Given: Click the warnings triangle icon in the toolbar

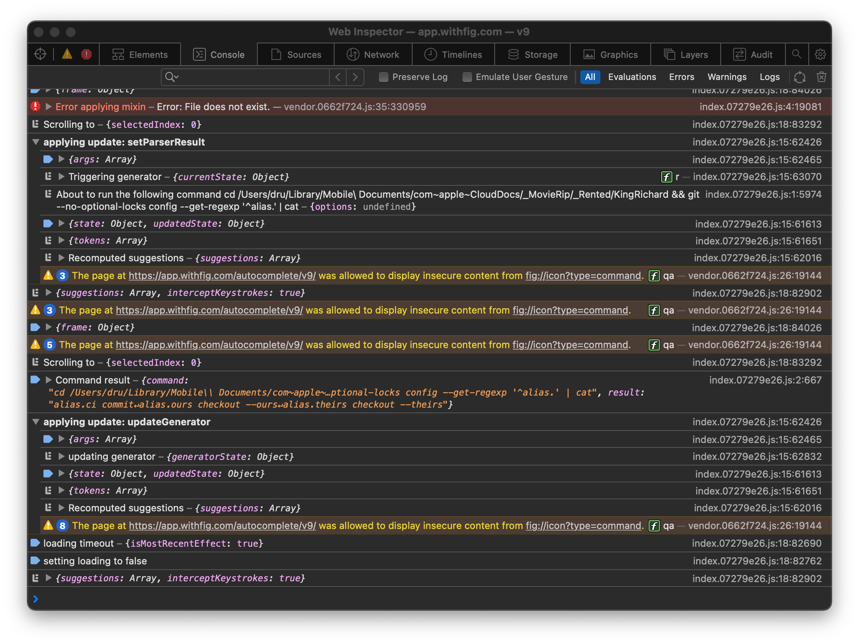Looking at the screenshot, I should coord(67,53).
